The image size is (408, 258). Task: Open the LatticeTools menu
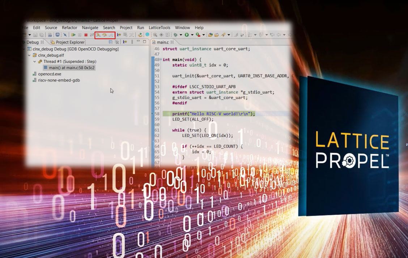click(160, 28)
